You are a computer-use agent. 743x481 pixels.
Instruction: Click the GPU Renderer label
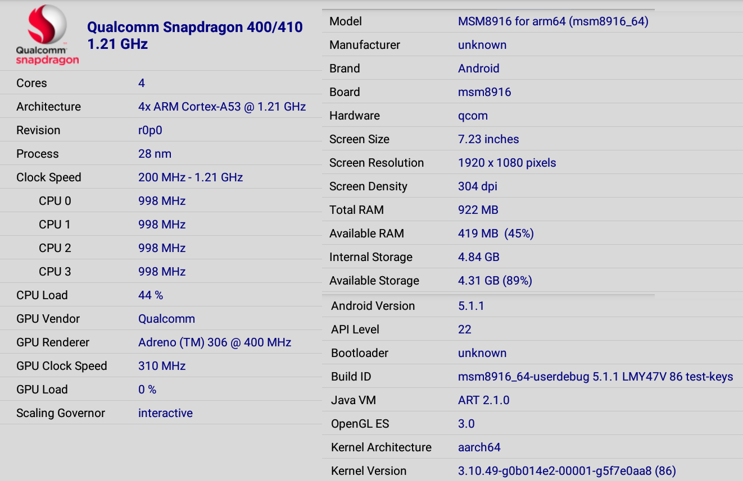pos(53,342)
